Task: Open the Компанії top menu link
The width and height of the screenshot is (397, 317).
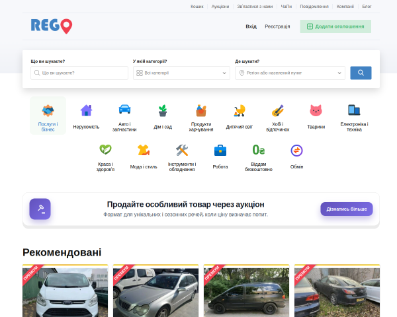Action: pyautogui.click(x=345, y=7)
